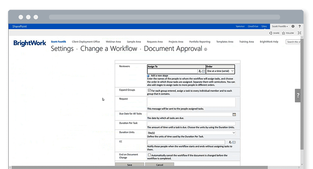The height and width of the screenshot is (169, 313).
Task: Open Scott Footlik user account menu
Action: point(280,26)
